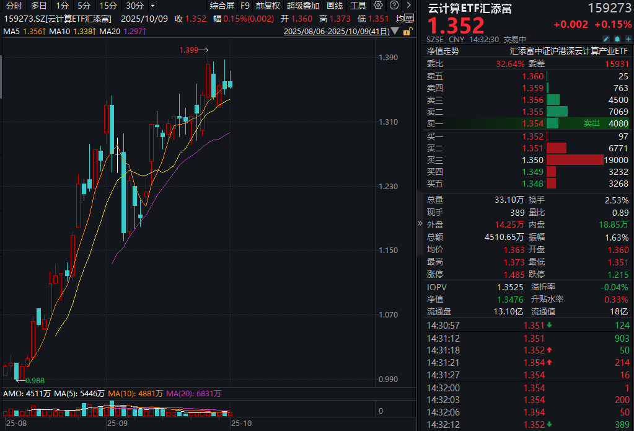Image resolution: width=634 pixels, height=431 pixels.
Task: Toggle the 均 average price line
Action: (x=400, y=18)
